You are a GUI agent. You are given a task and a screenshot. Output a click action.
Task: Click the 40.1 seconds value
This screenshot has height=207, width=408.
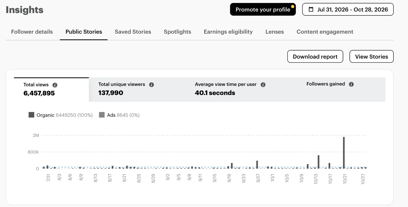[215, 93]
